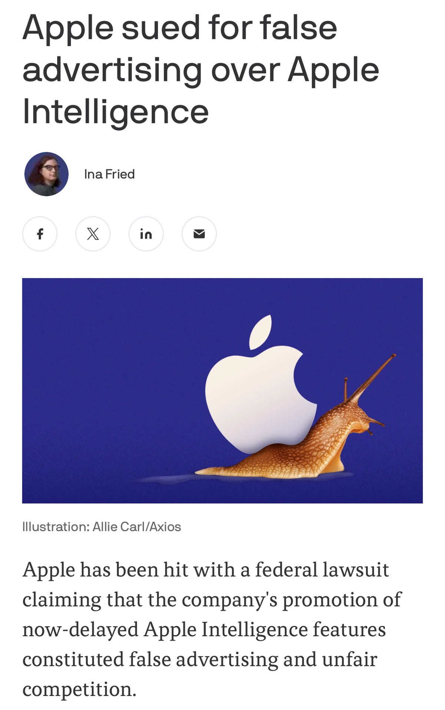Open the Ina Fried author name link

(109, 174)
